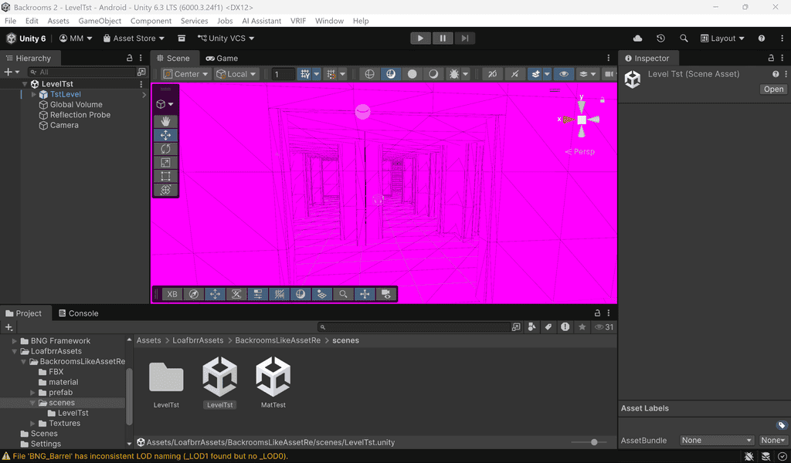The height and width of the screenshot is (463, 791).
Task: Open the Center pivot dropdown
Action: (x=185, y=74)
